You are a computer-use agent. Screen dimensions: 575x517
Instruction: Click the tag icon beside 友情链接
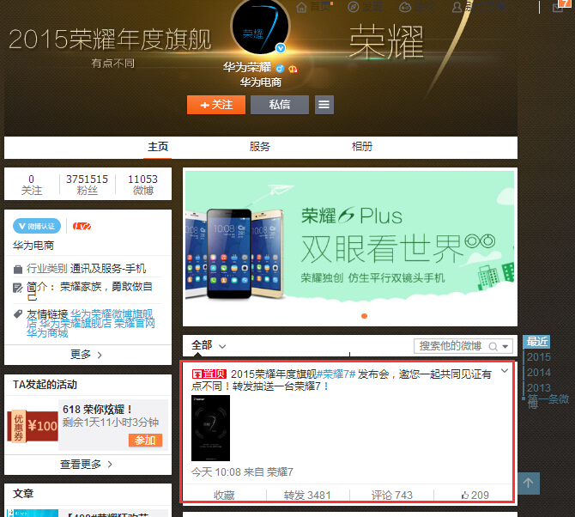point(18,314)
